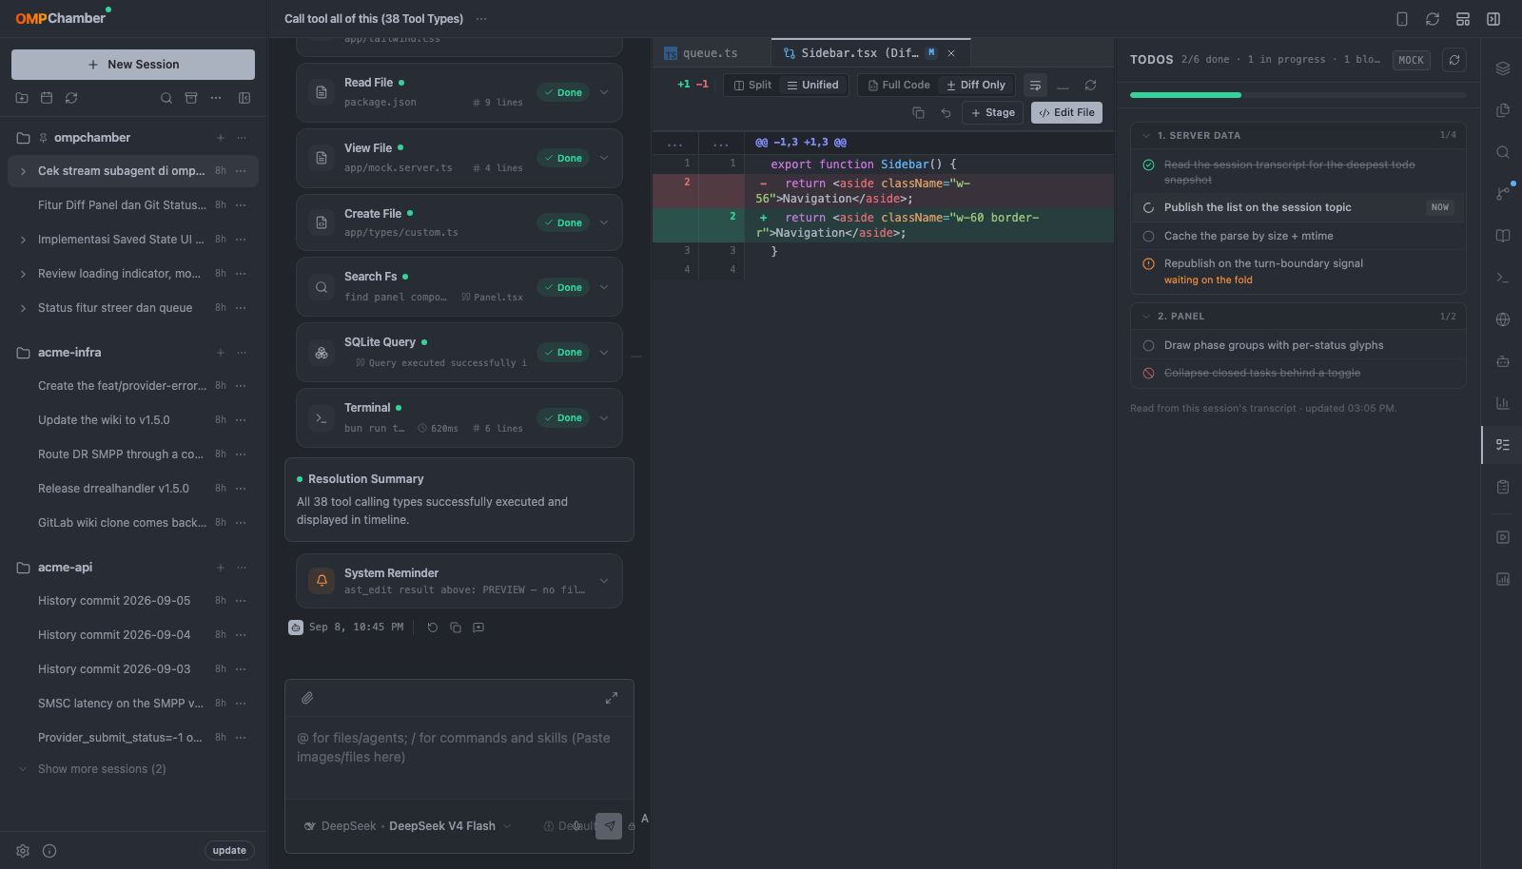This screenshot has width=1522, height=869.
Task: Click the Edit File button
Action: click(1066, 112)
